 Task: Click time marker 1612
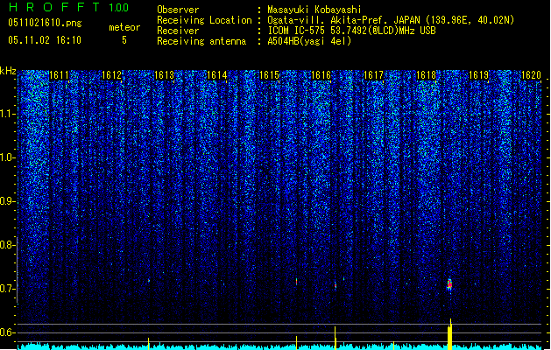click(x=111, y=75)
